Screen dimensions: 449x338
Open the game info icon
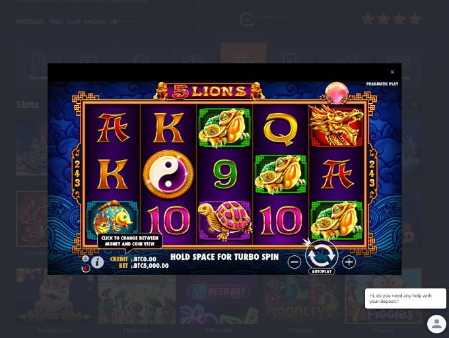97,262
